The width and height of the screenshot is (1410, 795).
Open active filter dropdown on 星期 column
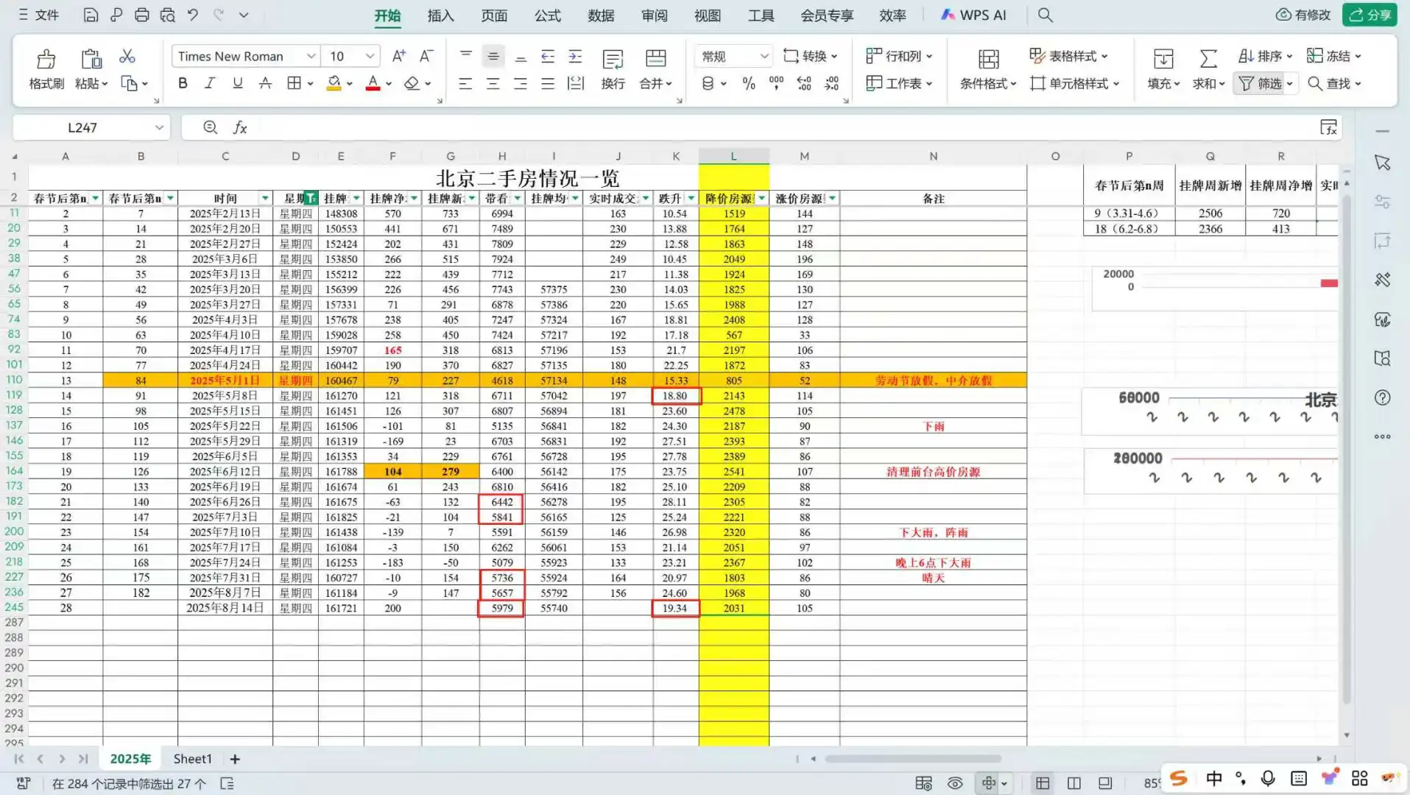(311, 198)
